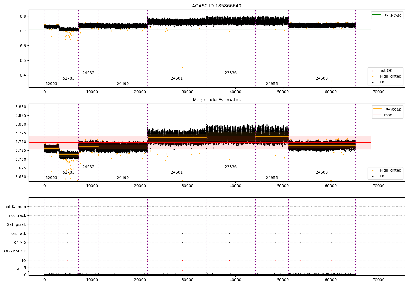
Task: Click 'OK' legend entry in top plot
Action: pyautogui.click(x=382, y=82)
